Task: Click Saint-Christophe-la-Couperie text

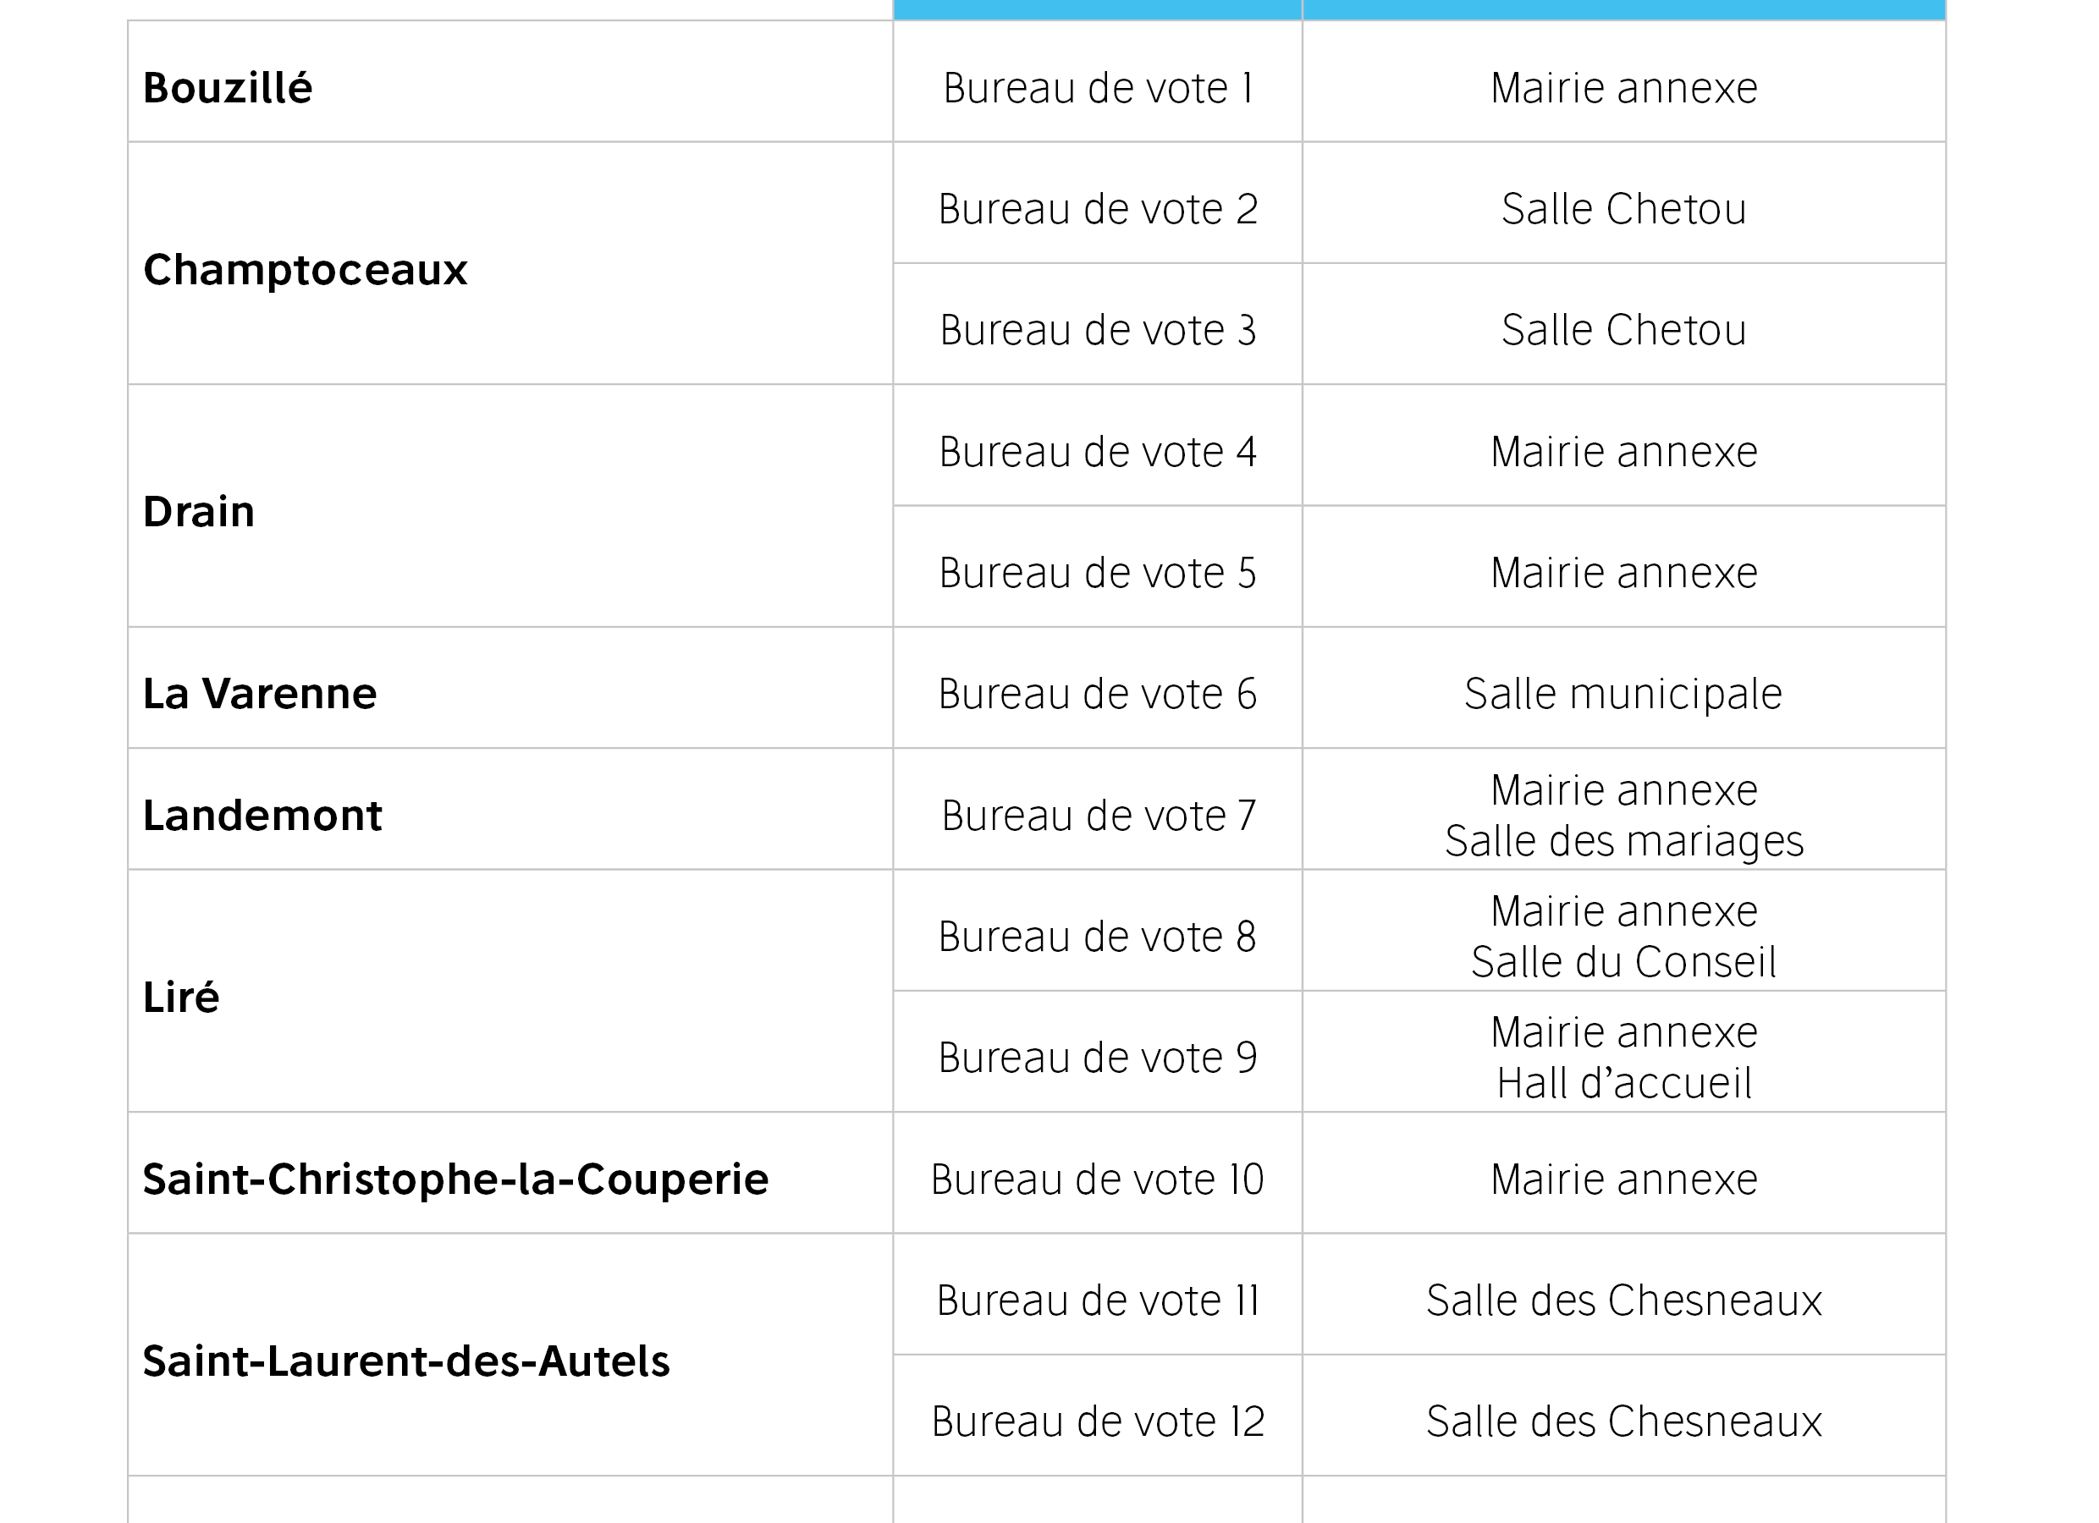Action: tap(455, 1179)
